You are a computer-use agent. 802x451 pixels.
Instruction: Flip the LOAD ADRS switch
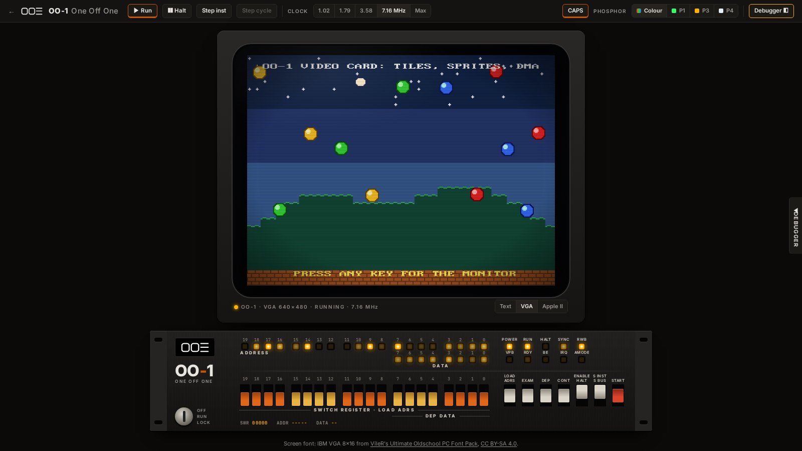coord(509,395)
